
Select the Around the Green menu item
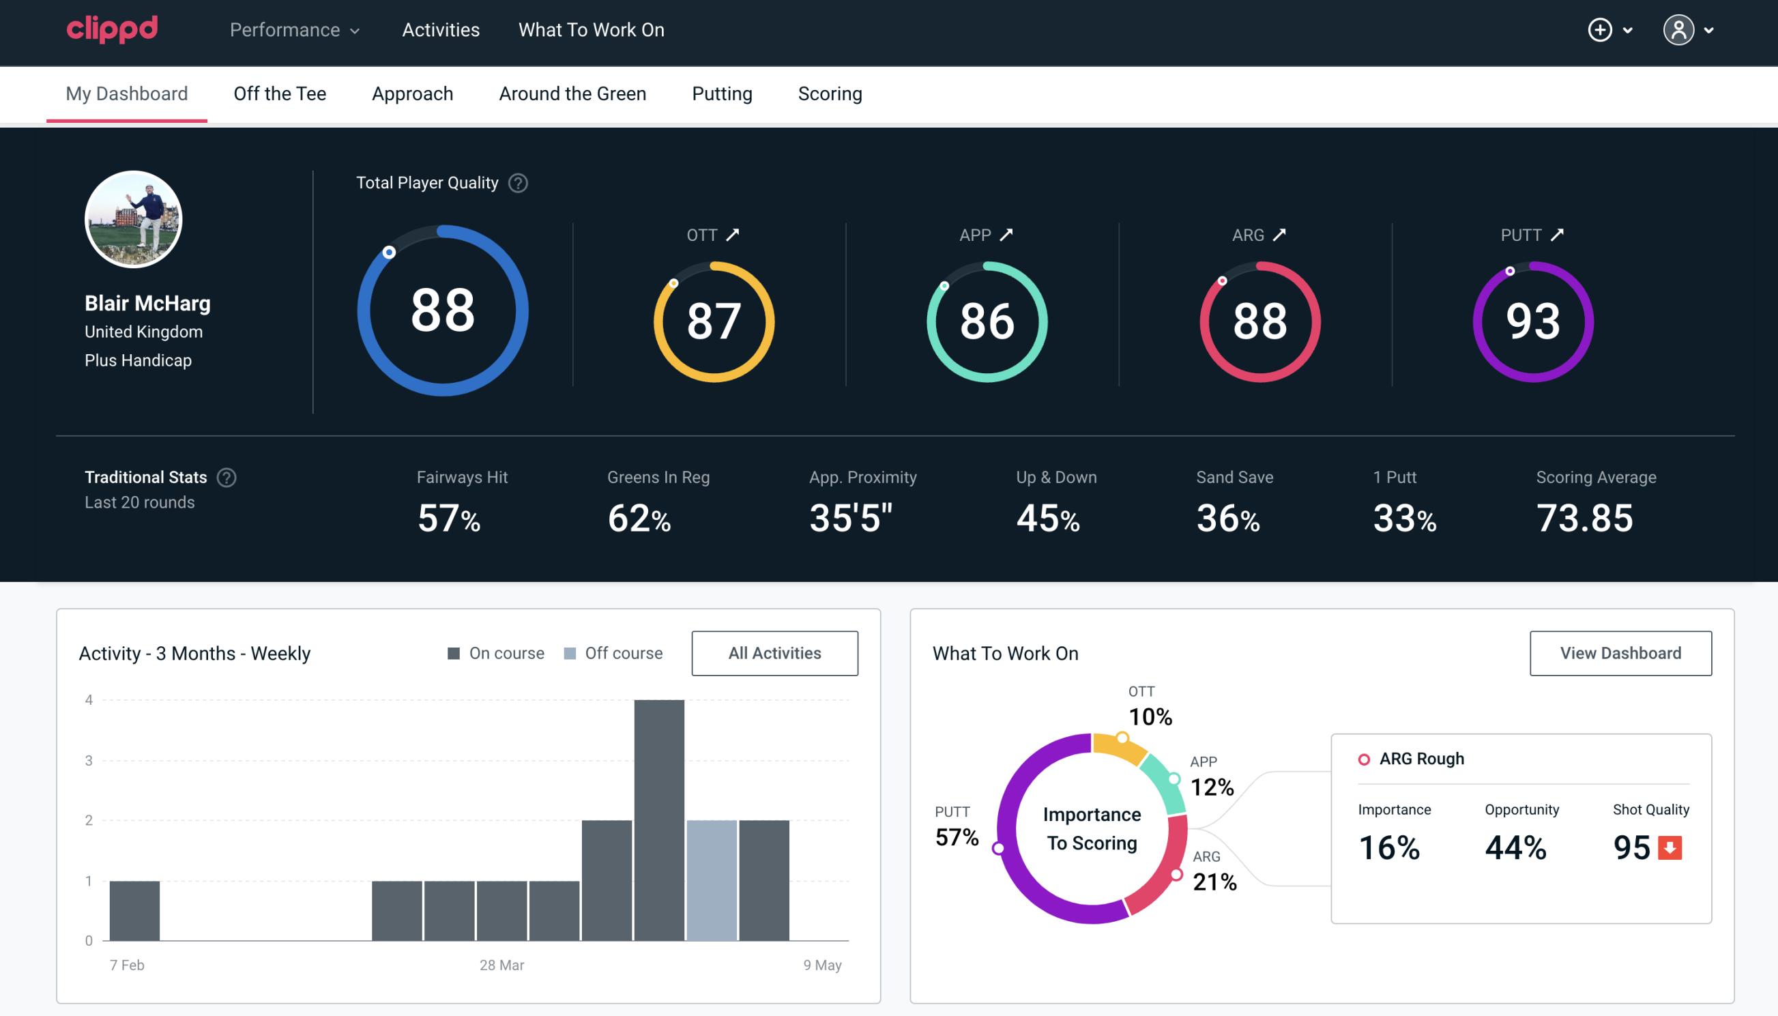tap(572, 93)
